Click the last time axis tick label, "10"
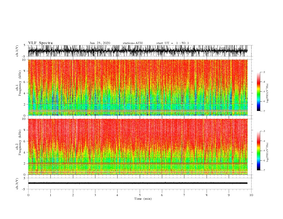The image size is (283, 219). 251,195
